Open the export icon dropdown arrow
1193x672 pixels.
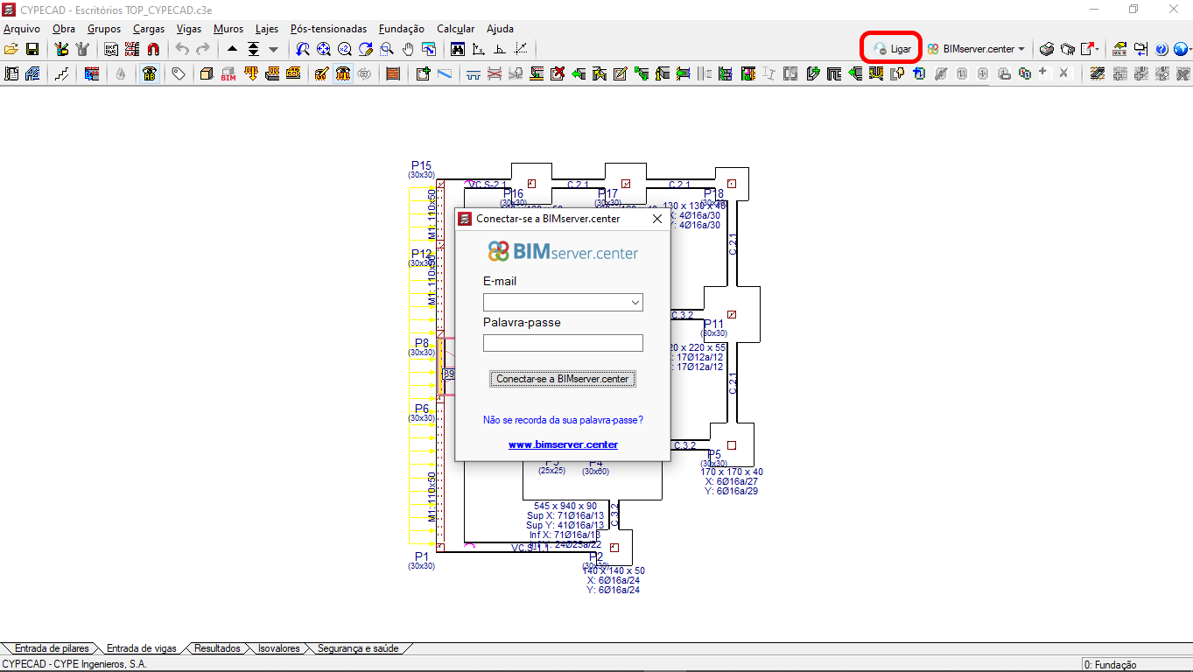(1097, 49)
